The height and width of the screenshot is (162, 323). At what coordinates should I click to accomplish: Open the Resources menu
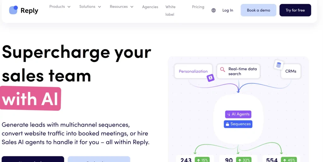click(x=121, y=7)
